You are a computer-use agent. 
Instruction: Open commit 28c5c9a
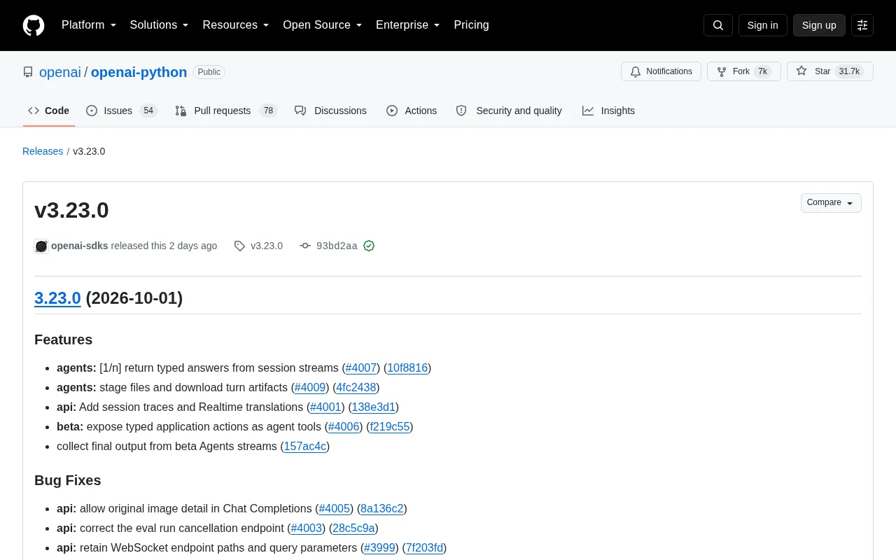tap(354, 528)
